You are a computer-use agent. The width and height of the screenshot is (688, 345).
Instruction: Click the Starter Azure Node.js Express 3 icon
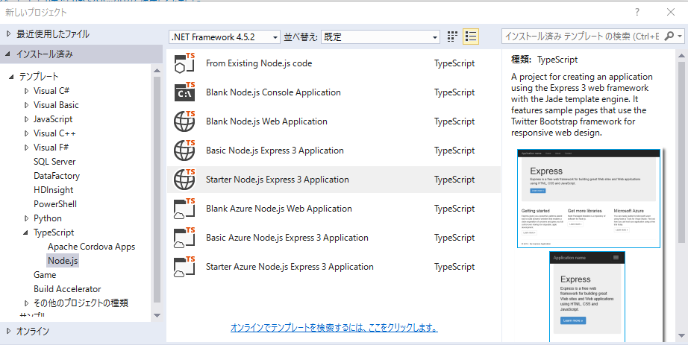tap(184, 267)
